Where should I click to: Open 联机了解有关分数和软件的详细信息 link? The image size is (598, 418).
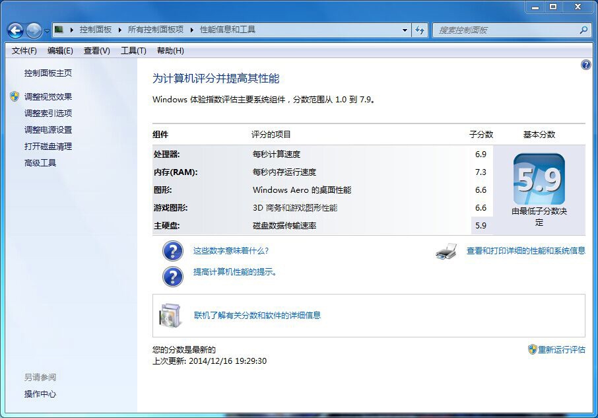pos(257,316)
